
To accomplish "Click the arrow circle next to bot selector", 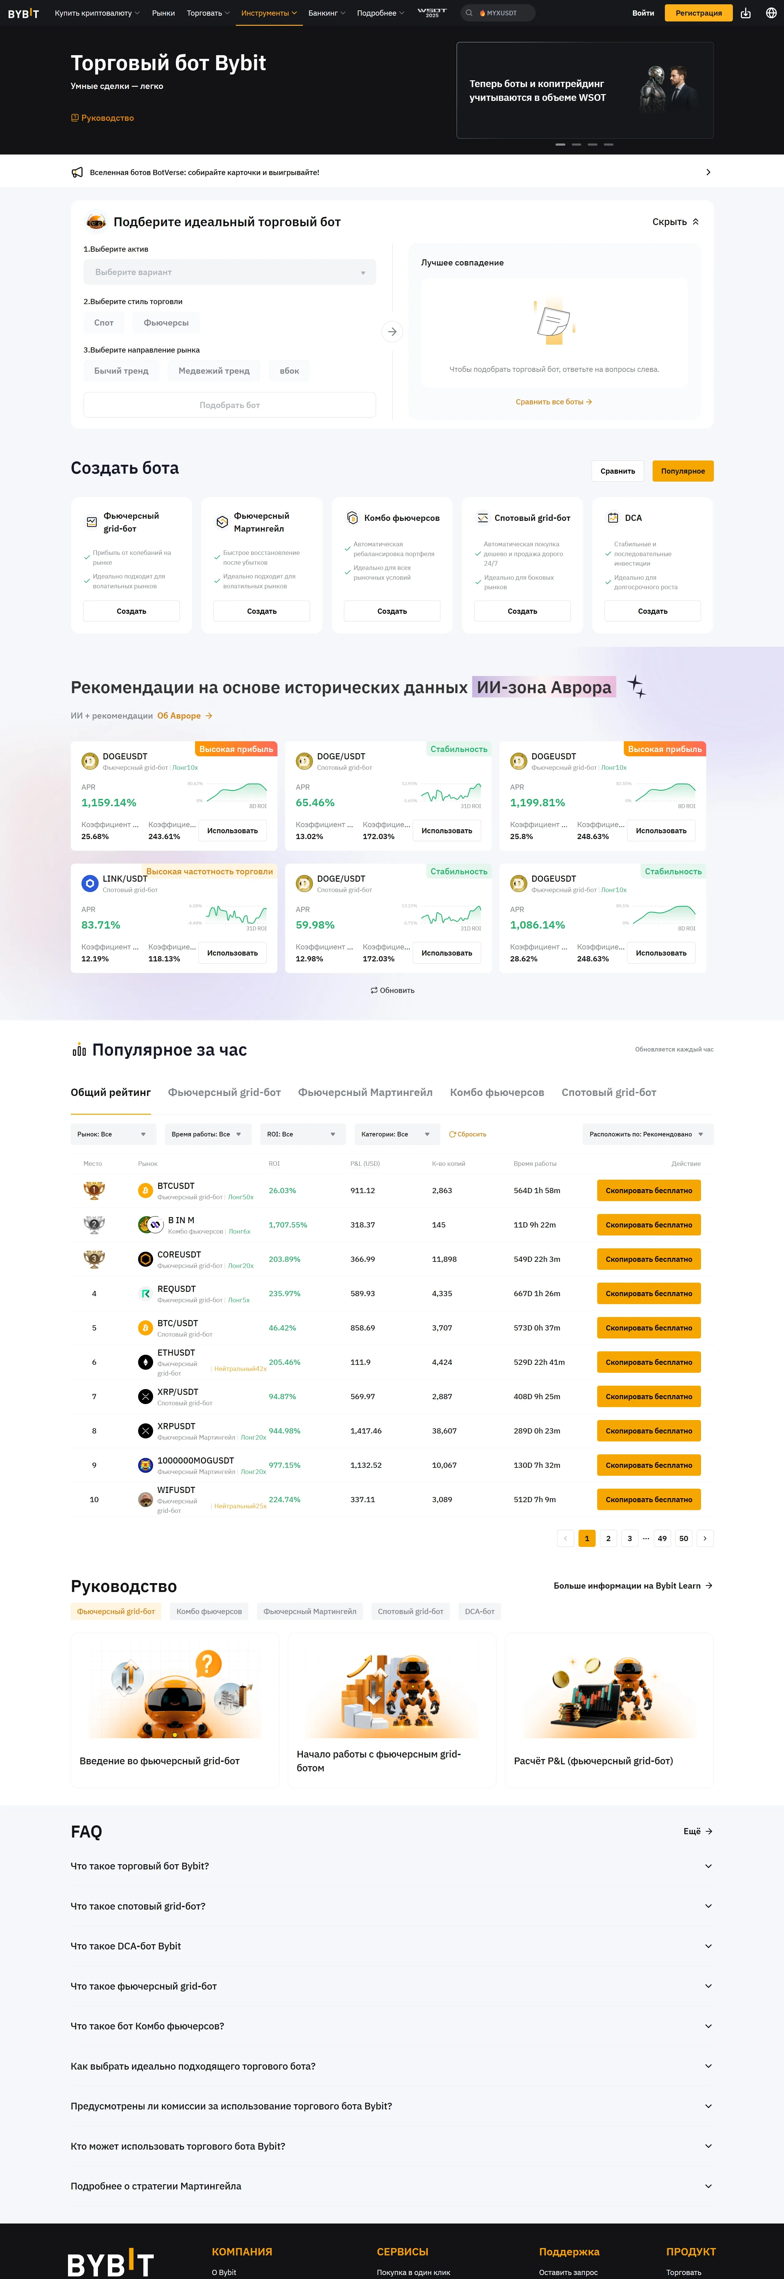I will click(x=392, y=332).
